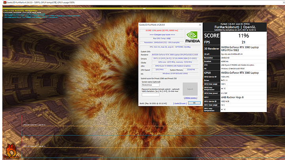Viewport: 285px width, 160px height.
Task: Select the Clocks GPU core field
Action: pos(175,62)
